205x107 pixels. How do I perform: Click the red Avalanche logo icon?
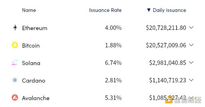point(15,98)
